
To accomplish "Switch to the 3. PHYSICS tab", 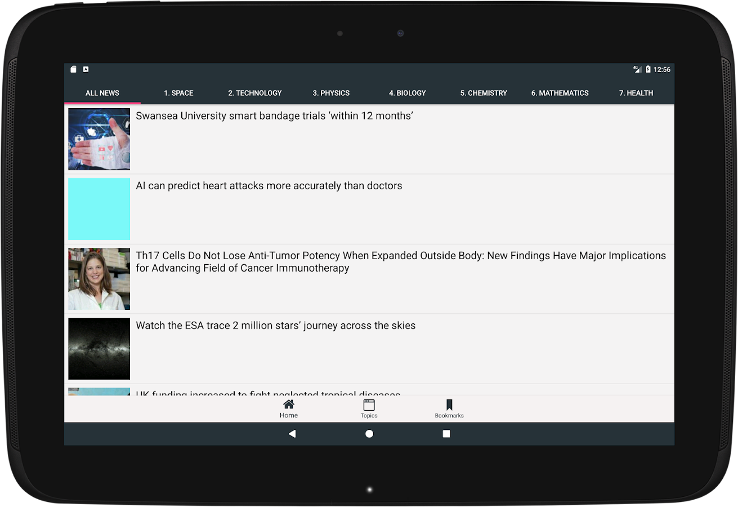I will coord(331,93).
